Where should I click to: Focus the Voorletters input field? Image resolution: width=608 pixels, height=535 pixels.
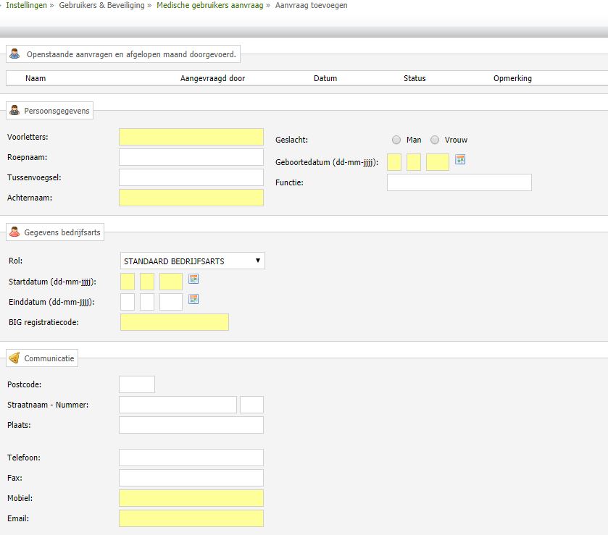[x=191, y=137]
